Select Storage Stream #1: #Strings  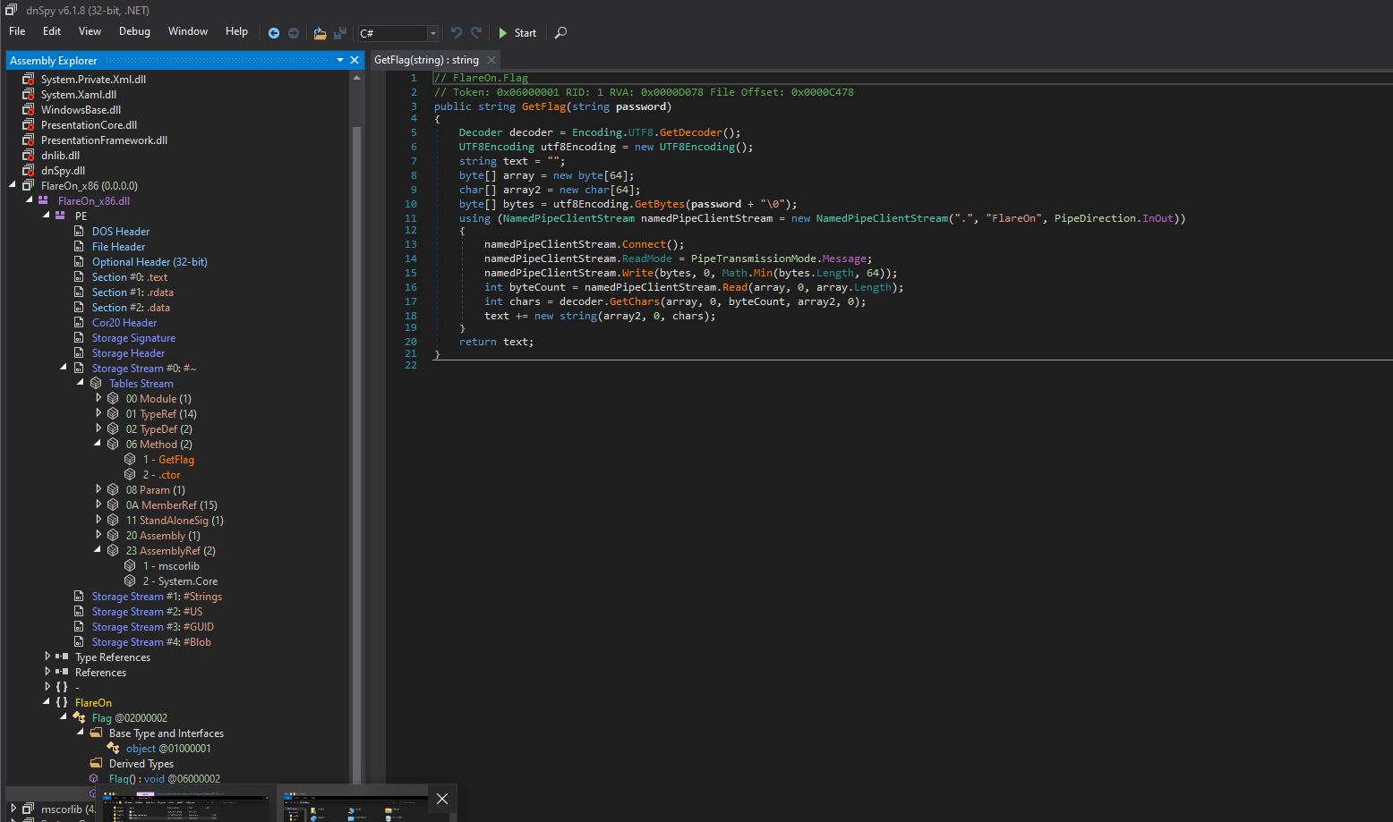coord(157,597)
